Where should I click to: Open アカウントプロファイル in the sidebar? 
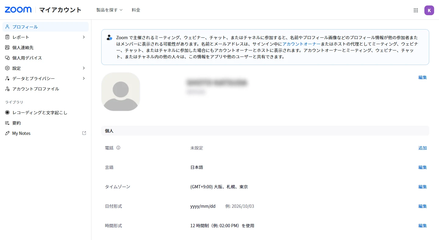pyautogui.click(x=46, y=89)
